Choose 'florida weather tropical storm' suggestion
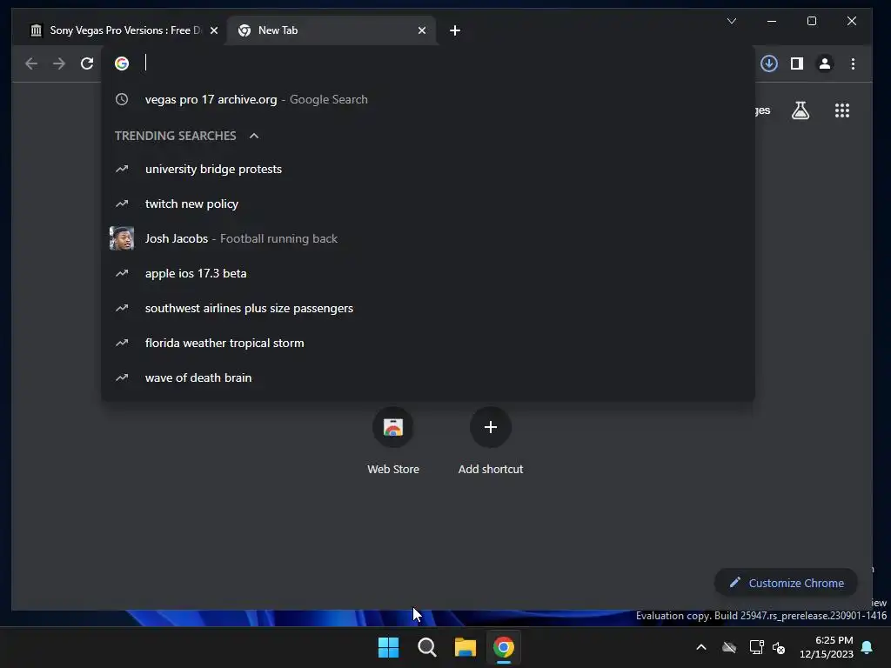The height and width of the screenshot is (668, 891). (x=428, y=343)
